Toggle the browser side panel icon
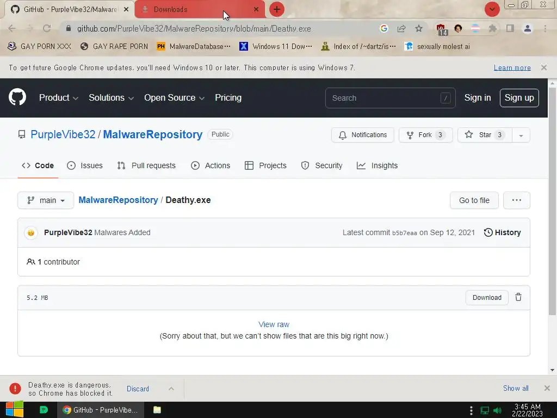 coord(510,28)
